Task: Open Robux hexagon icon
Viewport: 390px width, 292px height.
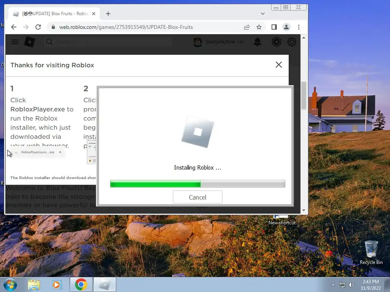Action: (x=277, y=42)
